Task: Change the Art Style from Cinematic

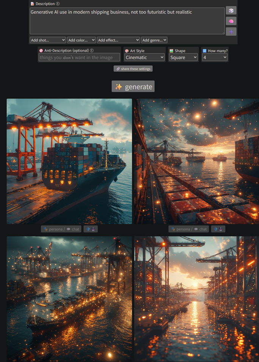Action: (x=144, y=57)
